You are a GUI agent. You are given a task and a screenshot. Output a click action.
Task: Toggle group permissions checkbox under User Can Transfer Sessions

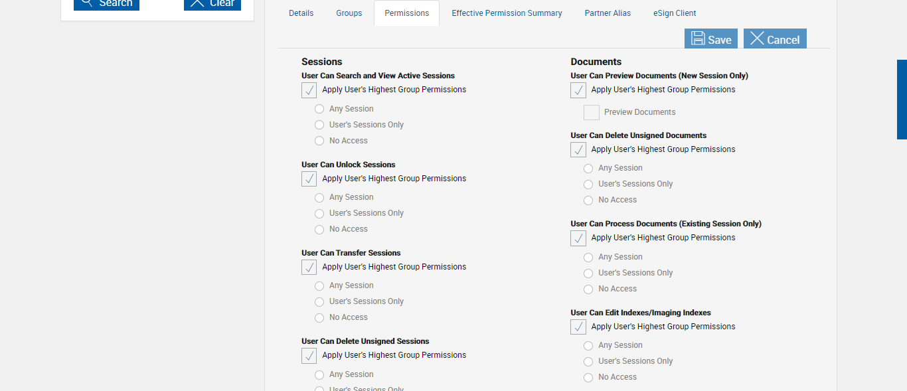309,268
